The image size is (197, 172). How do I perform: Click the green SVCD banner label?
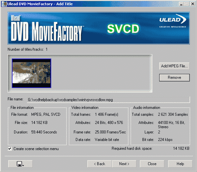pyautogui.click(x=123, y=29)
